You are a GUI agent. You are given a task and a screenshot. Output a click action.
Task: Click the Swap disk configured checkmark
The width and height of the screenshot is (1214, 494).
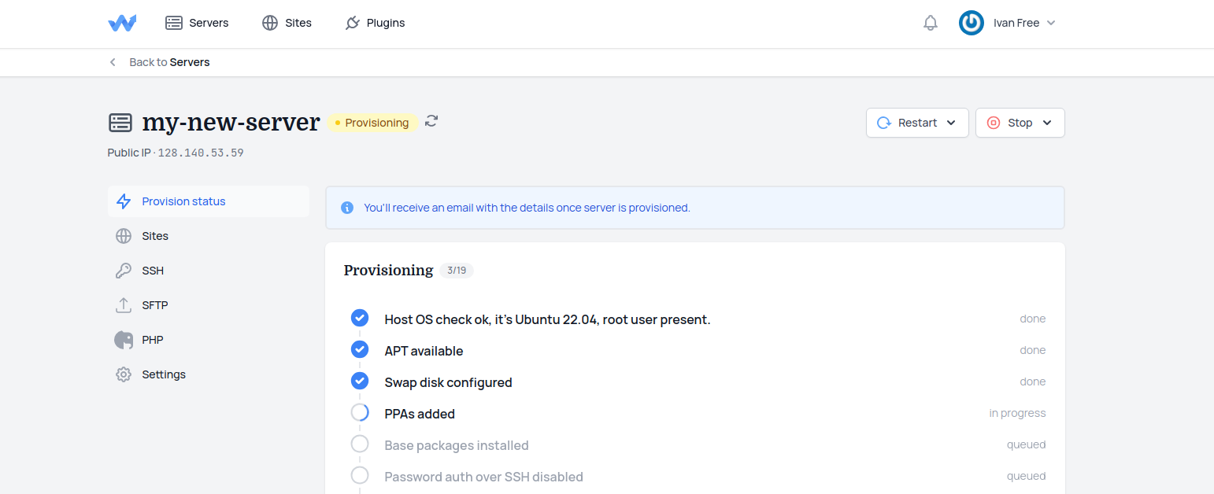(x=360, y=381)
